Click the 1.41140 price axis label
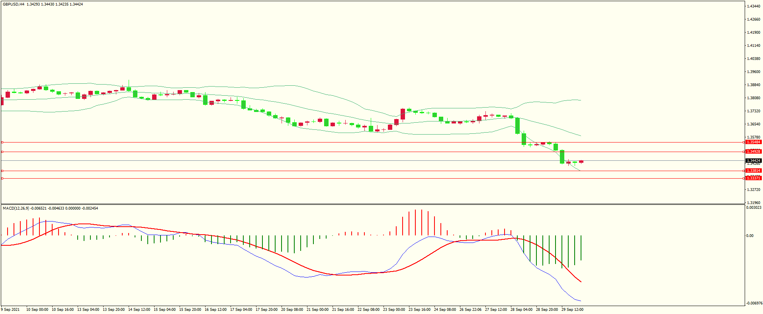The width and height of the screenshot is (763, 314). pyautogui.click(x=754, y=46)
